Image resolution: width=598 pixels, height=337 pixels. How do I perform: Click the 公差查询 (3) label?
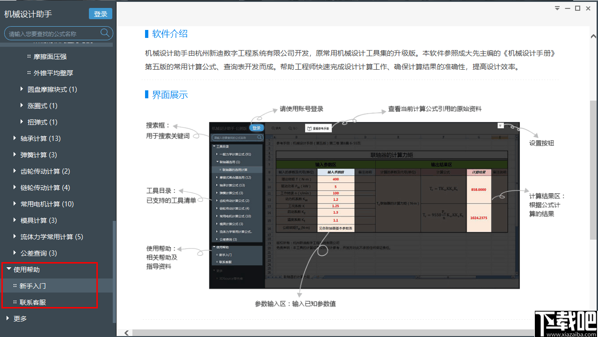(39, 253)
